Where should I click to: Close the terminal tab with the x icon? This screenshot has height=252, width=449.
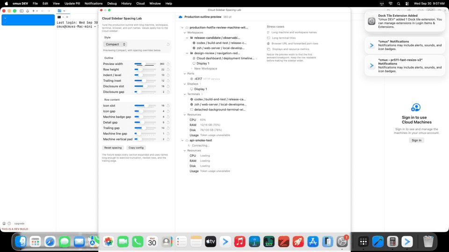(67, 17)
